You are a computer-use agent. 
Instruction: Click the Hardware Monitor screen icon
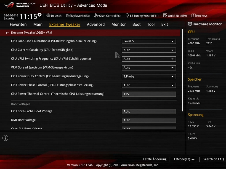click(x=190, y=24)
